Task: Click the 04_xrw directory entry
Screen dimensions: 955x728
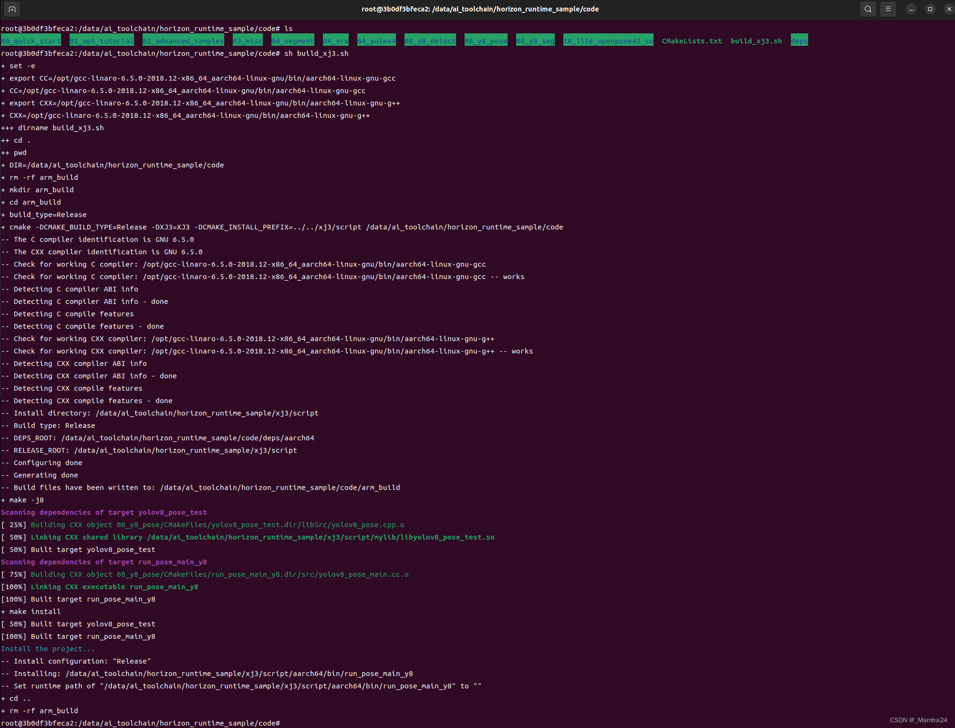Action: coord(335,41)
